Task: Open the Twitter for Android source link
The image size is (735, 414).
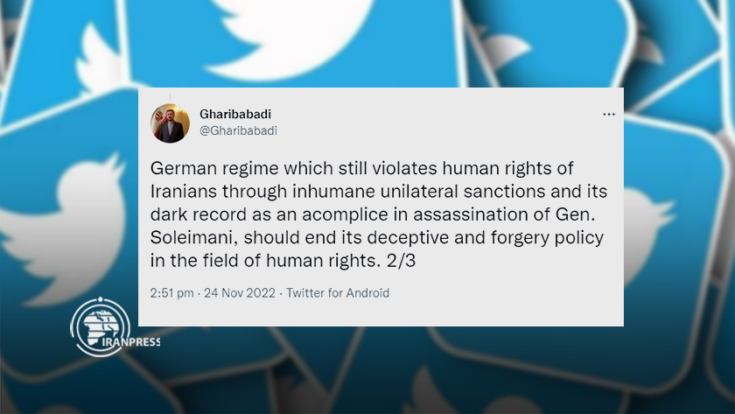Action: (338, 293)
